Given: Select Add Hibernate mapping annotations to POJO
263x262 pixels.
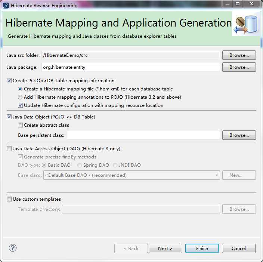Looking at the screenshot, I should tap(20, 97).
